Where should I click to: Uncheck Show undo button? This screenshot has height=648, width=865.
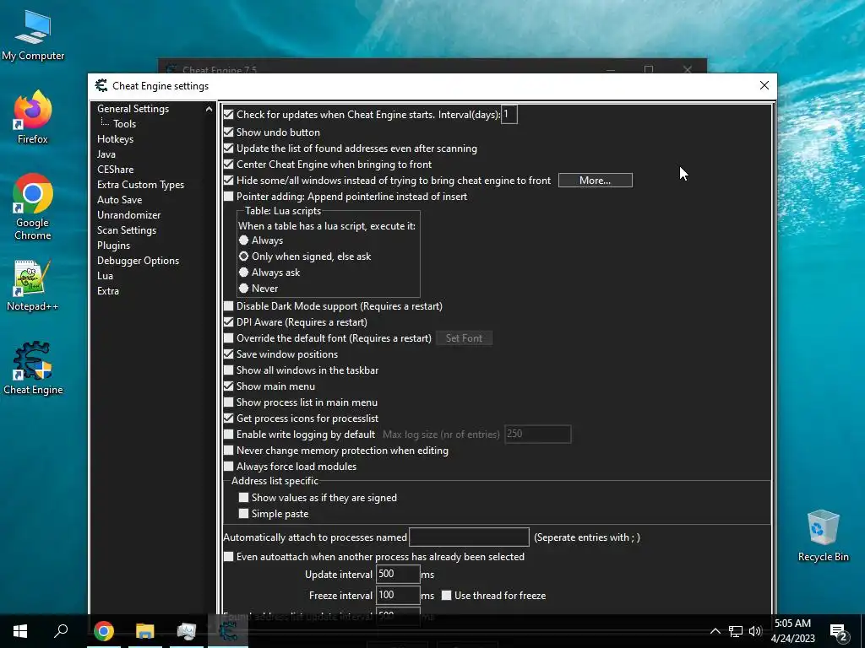click(228, 132)
